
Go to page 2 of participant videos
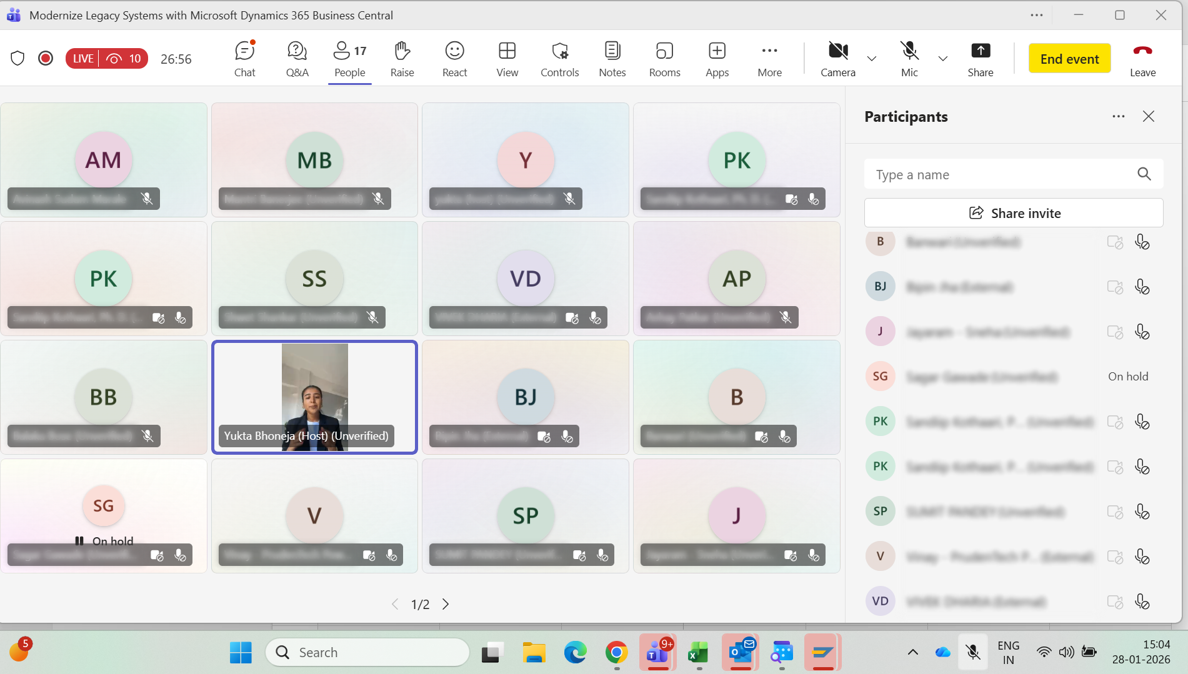pyautogui.click(x=446, y=604)
